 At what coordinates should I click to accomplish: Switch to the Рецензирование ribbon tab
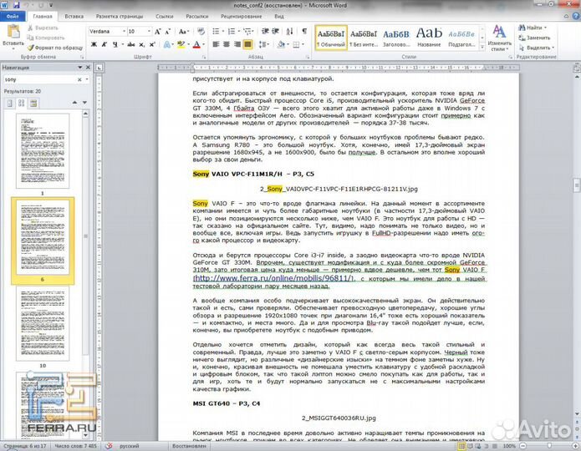[242, 17]
